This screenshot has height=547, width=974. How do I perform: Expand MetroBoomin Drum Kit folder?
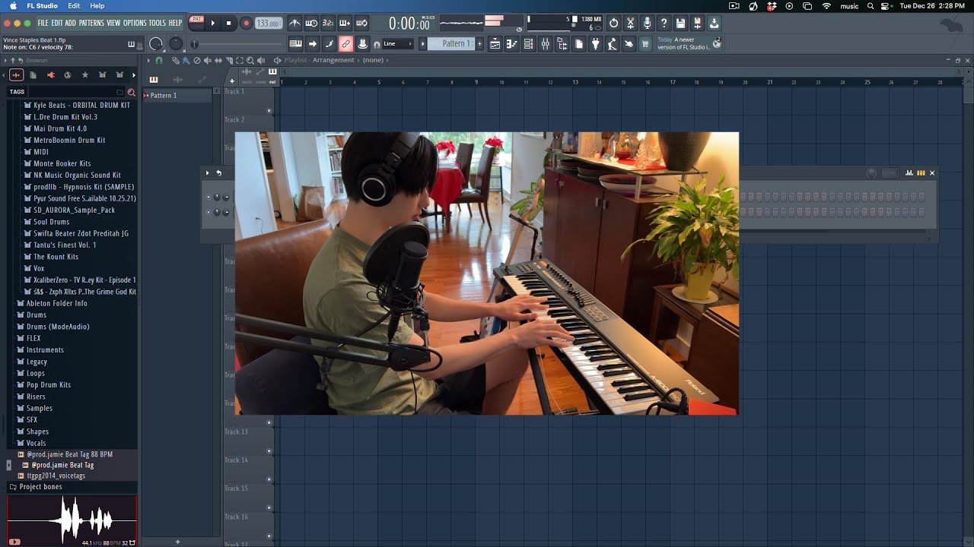click(x=69, y=140)
